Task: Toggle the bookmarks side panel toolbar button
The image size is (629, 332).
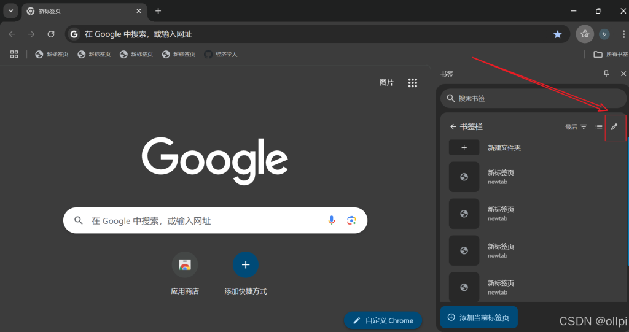Action: click(x=585, y=34)
